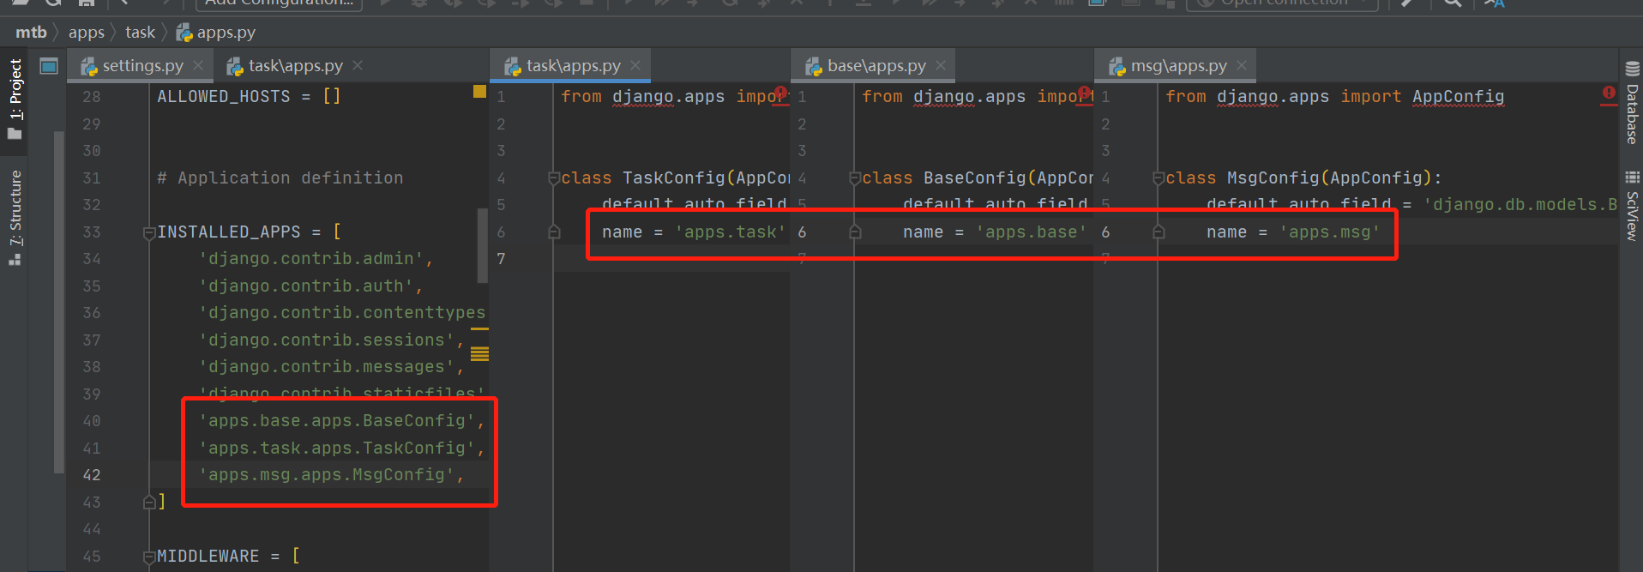
Task: Close the settings.py tab
Action: click(198, 65)
